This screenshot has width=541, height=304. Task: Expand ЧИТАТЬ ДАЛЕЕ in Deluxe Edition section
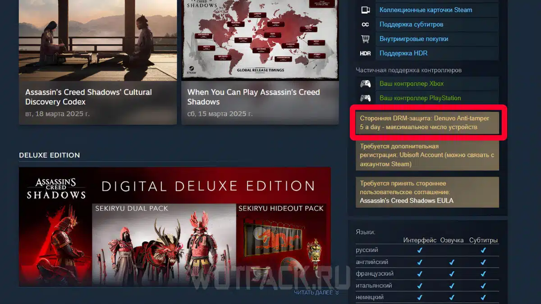[316, 293]
